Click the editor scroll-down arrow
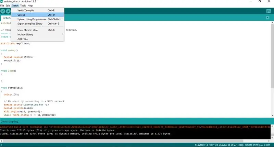Viewport: 274px width, 147px height. click(272, 115)
